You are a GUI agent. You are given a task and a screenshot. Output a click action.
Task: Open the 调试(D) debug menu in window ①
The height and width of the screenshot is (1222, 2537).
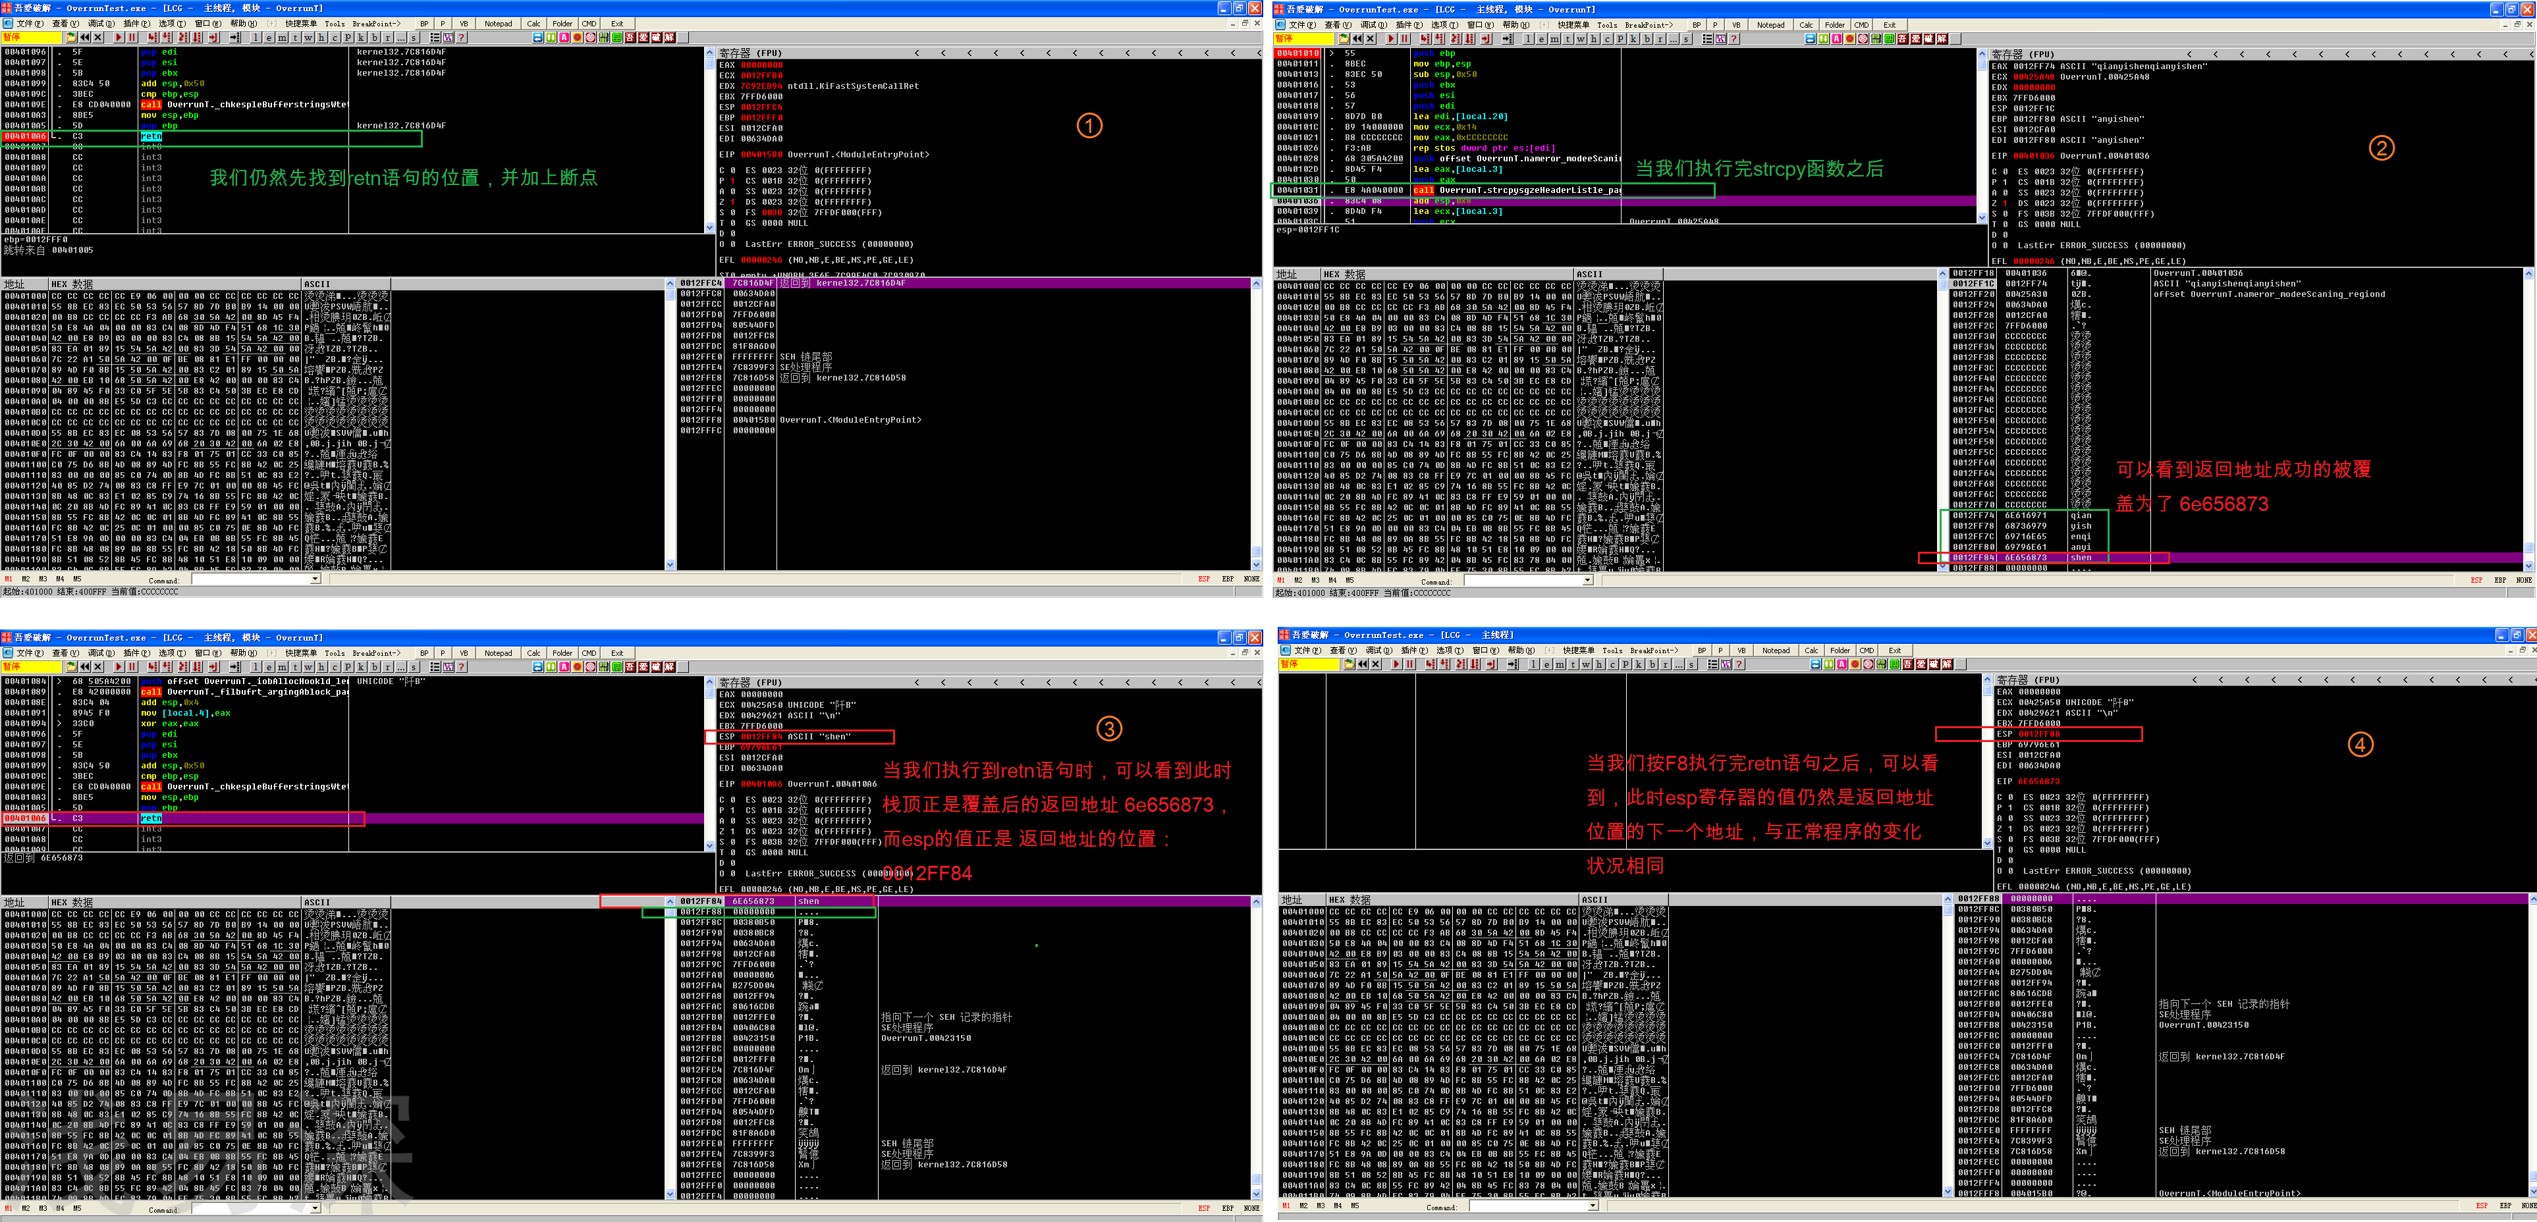coord(101,24)
